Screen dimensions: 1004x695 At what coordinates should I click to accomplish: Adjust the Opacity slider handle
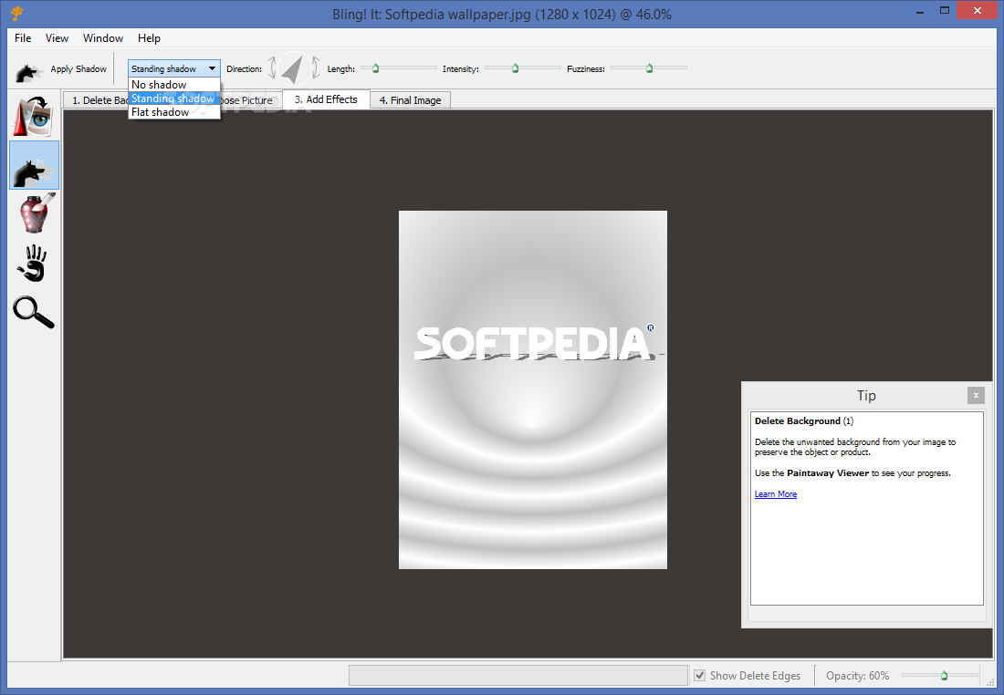(944, 675)
